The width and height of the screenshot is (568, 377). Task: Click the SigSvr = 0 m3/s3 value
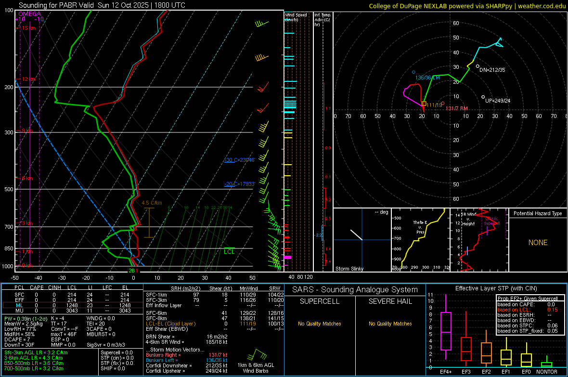pos(106,345)
